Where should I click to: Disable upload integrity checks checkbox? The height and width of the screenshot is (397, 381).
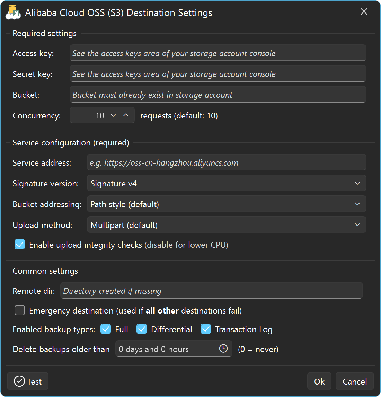[x=20, y=245]
